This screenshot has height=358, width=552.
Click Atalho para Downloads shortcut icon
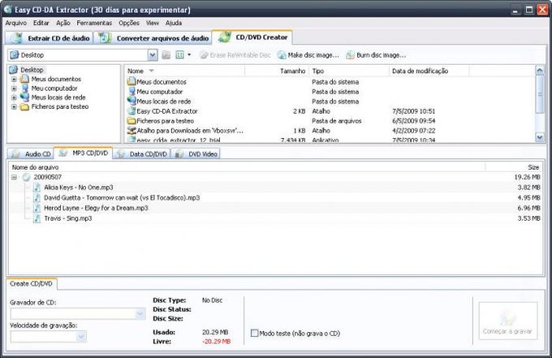click(132, 131)
